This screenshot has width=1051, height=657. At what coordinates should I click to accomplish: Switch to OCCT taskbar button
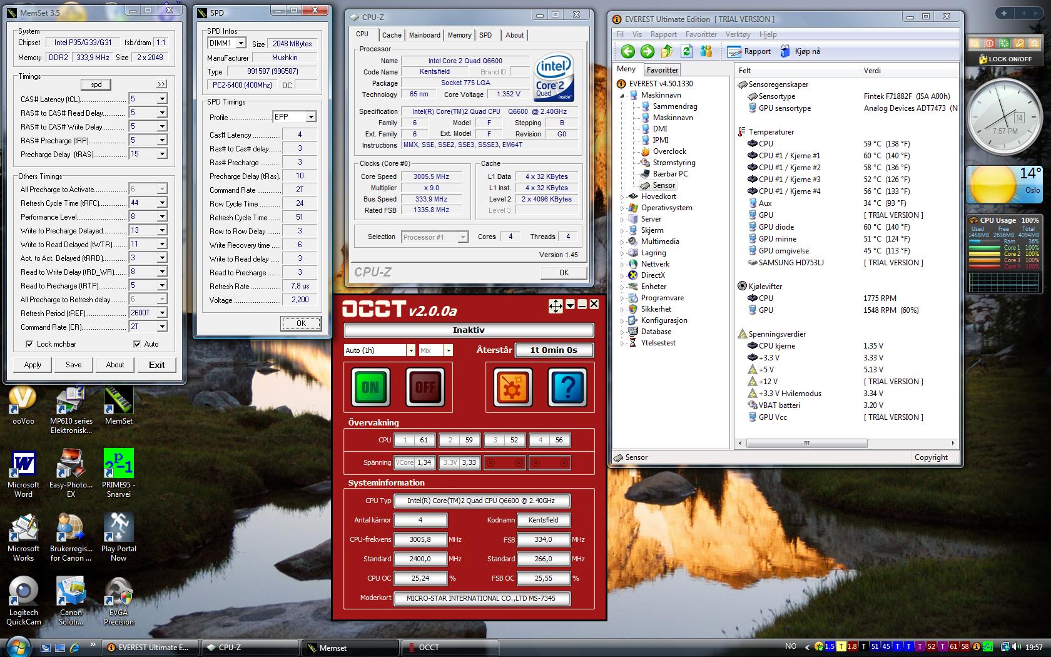tap(450, 648)
